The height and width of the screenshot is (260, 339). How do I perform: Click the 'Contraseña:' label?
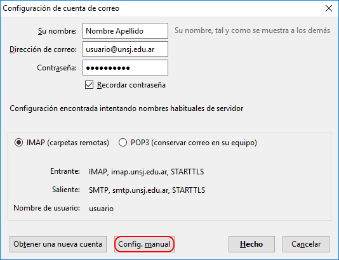click(x=57, y=68)
